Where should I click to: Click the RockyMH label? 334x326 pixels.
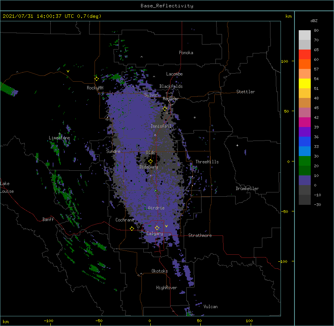95,88
